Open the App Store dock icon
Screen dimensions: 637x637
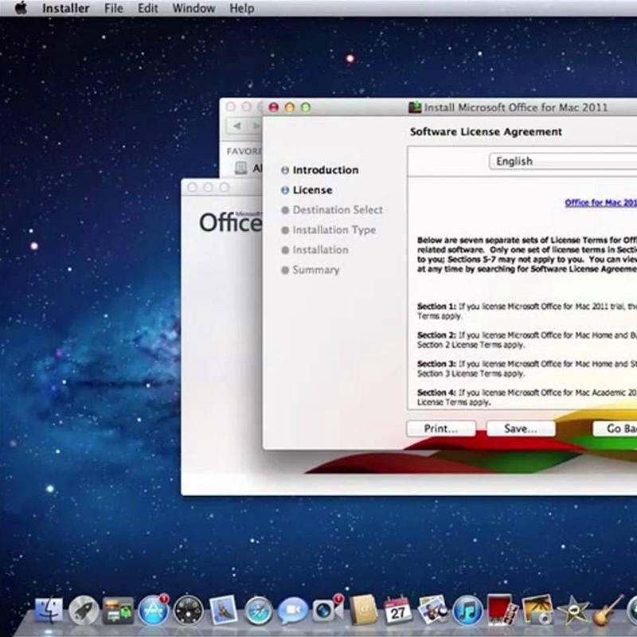click(153, 611)
